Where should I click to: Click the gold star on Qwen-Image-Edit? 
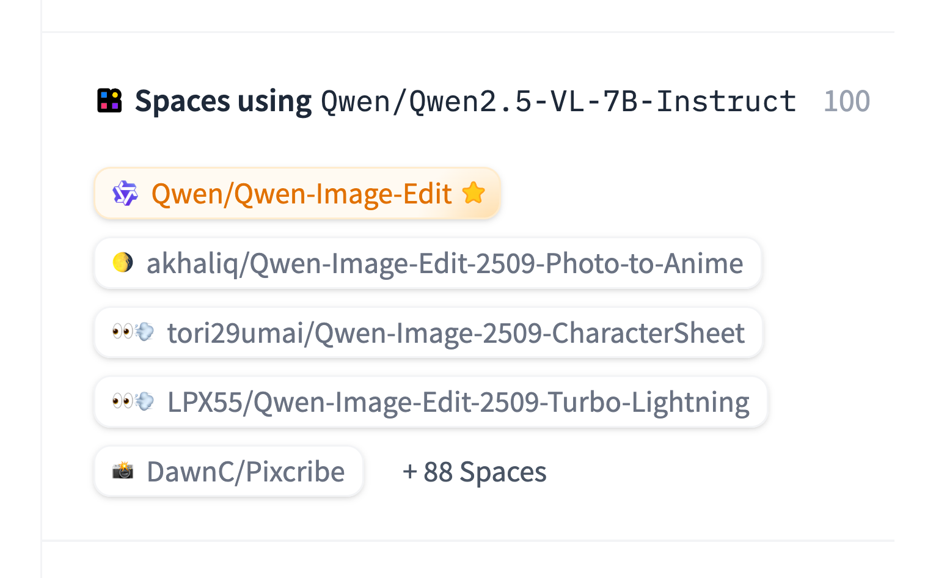coord(473,193)
